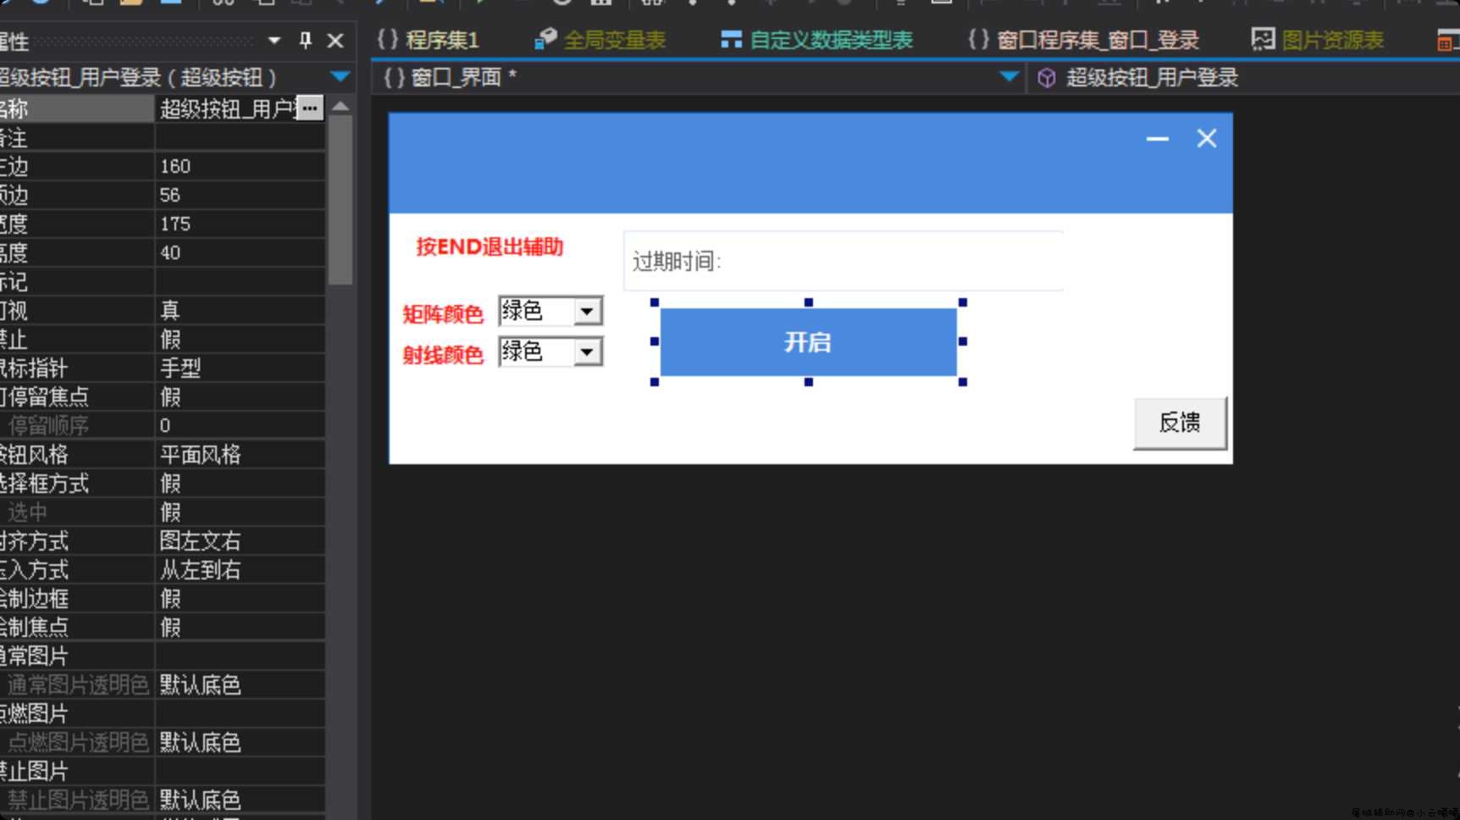
Task: Click the cube icon beside 超级按钮_用户登录
Action: click(1047, 78)
